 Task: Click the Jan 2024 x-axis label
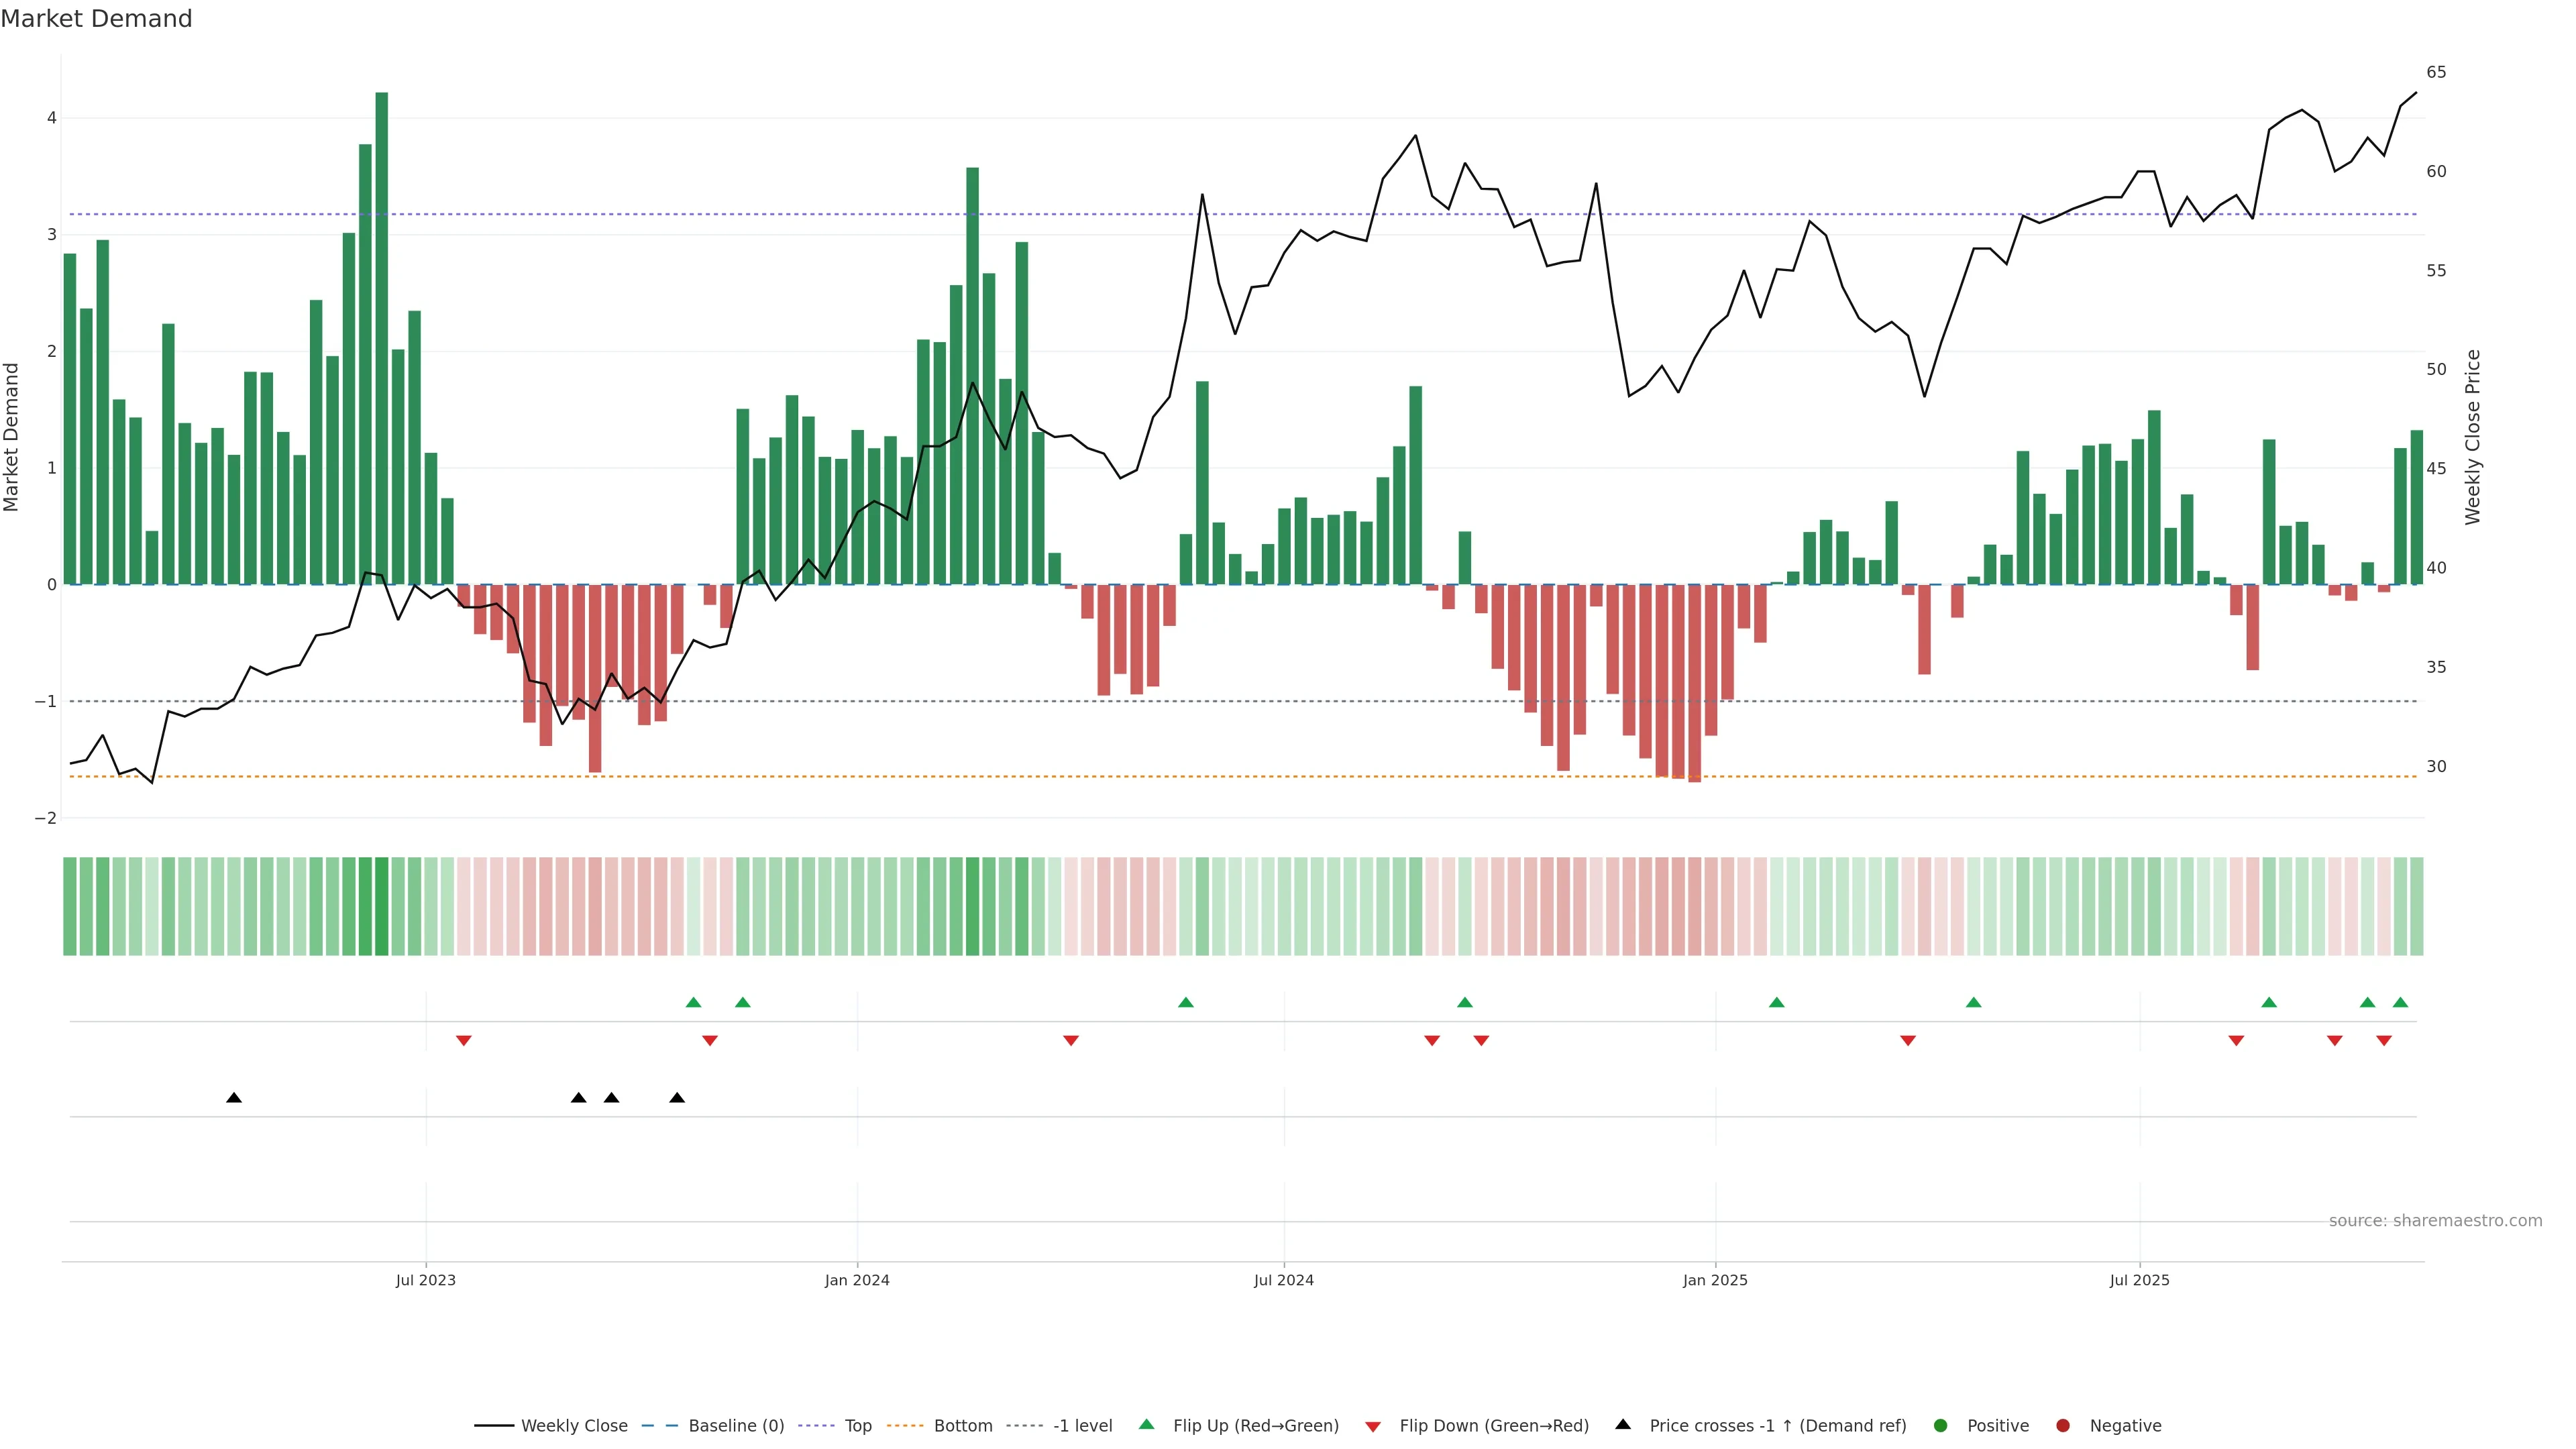857,1280
